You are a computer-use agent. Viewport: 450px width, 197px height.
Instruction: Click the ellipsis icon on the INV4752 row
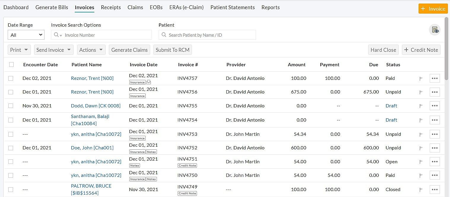(435, 148)
